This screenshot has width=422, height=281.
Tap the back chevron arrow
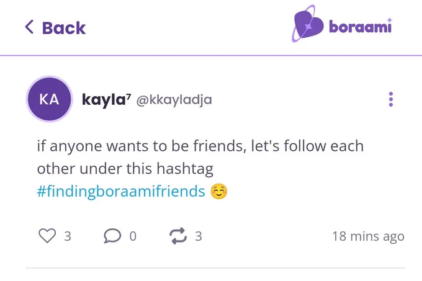[29, 27]
